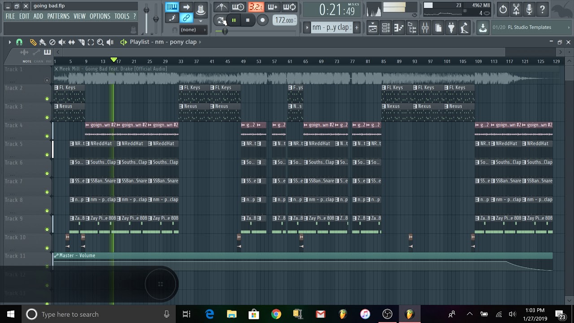The width and height of the screenshot is (574, 323).
Task: Mute Track 4 using its green LED
Action: (x=47, y=136)
